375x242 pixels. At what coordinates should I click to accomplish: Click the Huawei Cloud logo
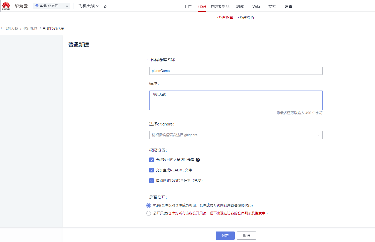[6, 6]
